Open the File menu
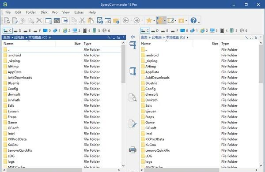Screen dimensions: 265x172 coord(8,12)
